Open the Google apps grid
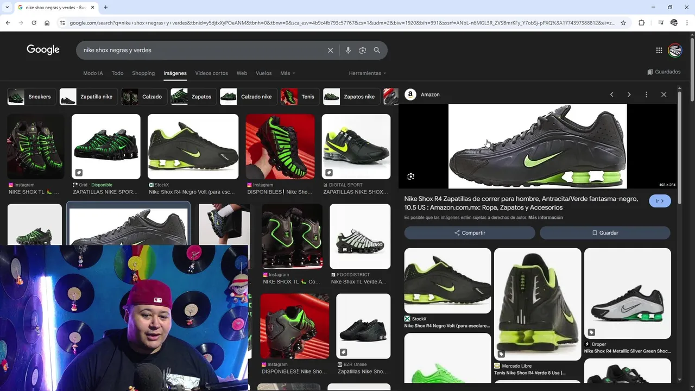The image size is (695, 391). (659, 50)
